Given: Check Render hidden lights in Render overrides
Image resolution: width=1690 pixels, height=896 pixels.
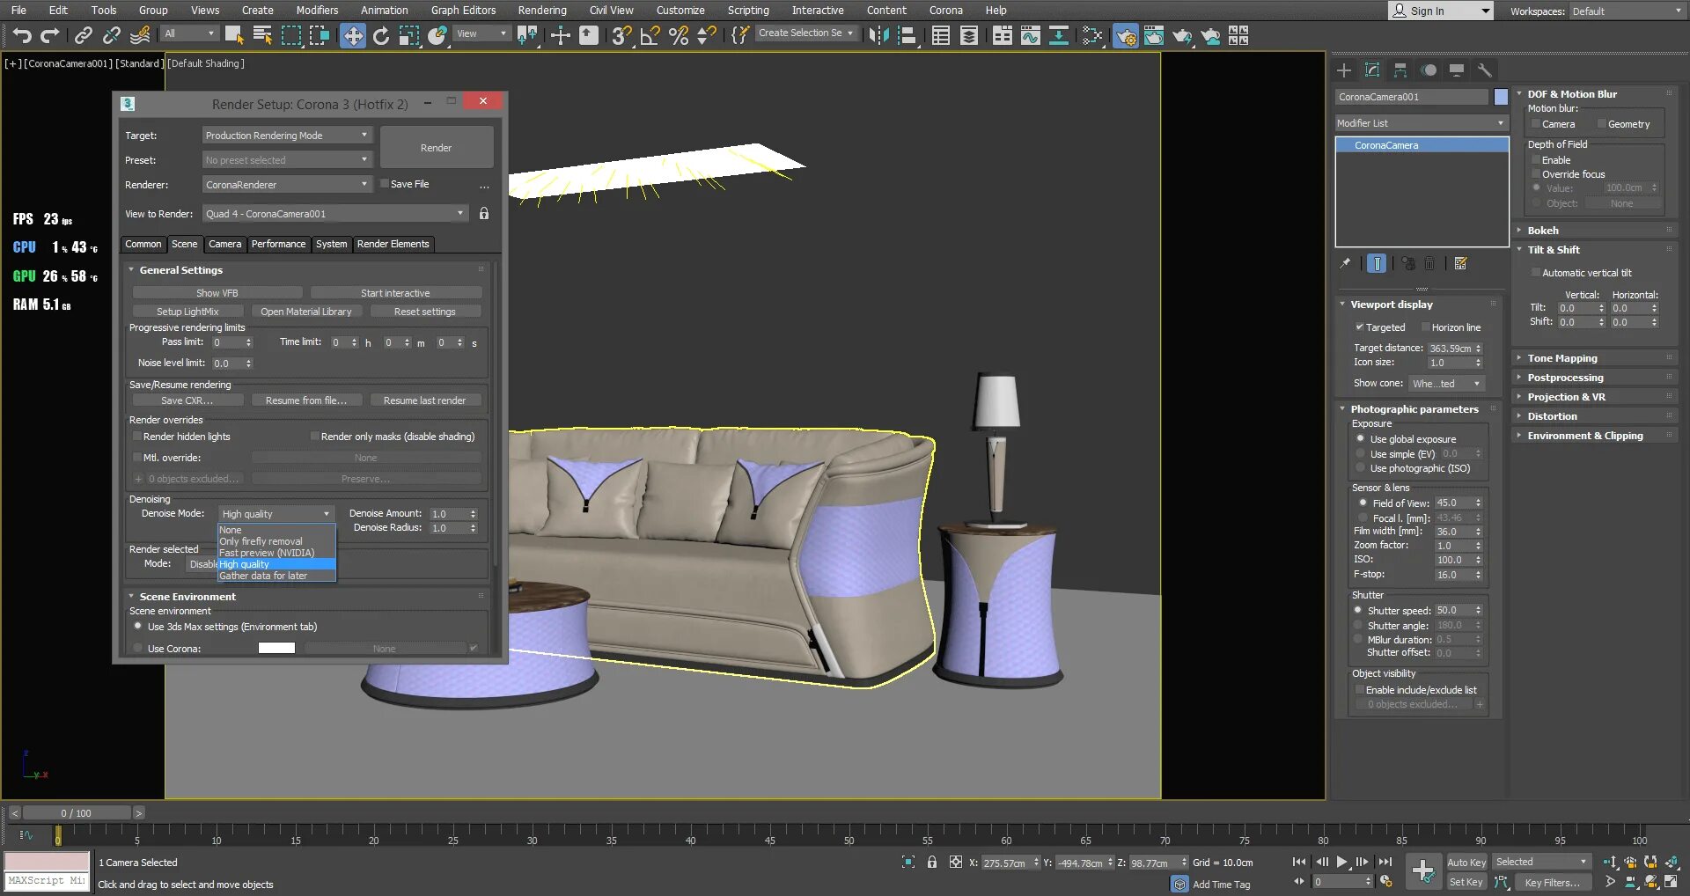Looking at the screenshot, I should pyautogui.click(x=139, y=436).
